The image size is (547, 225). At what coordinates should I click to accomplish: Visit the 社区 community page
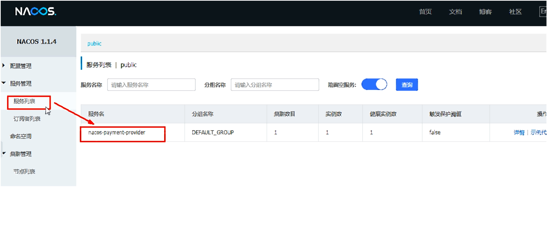515,12
